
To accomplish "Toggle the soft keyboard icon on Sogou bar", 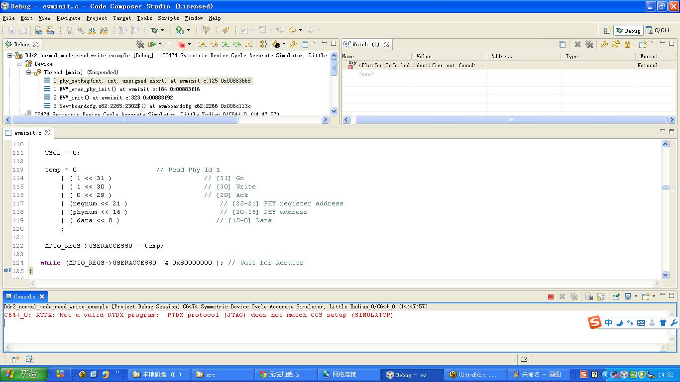I will pyautogui.click(x=641, y=323).
